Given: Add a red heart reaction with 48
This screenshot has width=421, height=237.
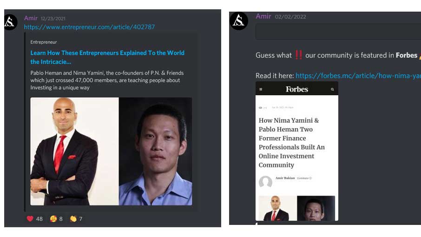Looking at the screenshot, I should tap(35, 219).
